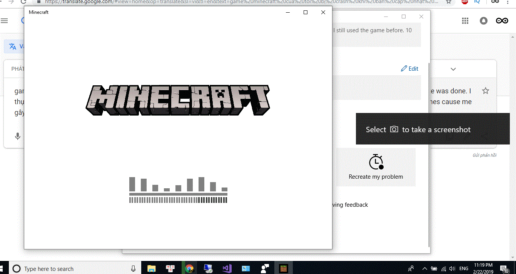Select the Minecraft taskbar icon

283,268
